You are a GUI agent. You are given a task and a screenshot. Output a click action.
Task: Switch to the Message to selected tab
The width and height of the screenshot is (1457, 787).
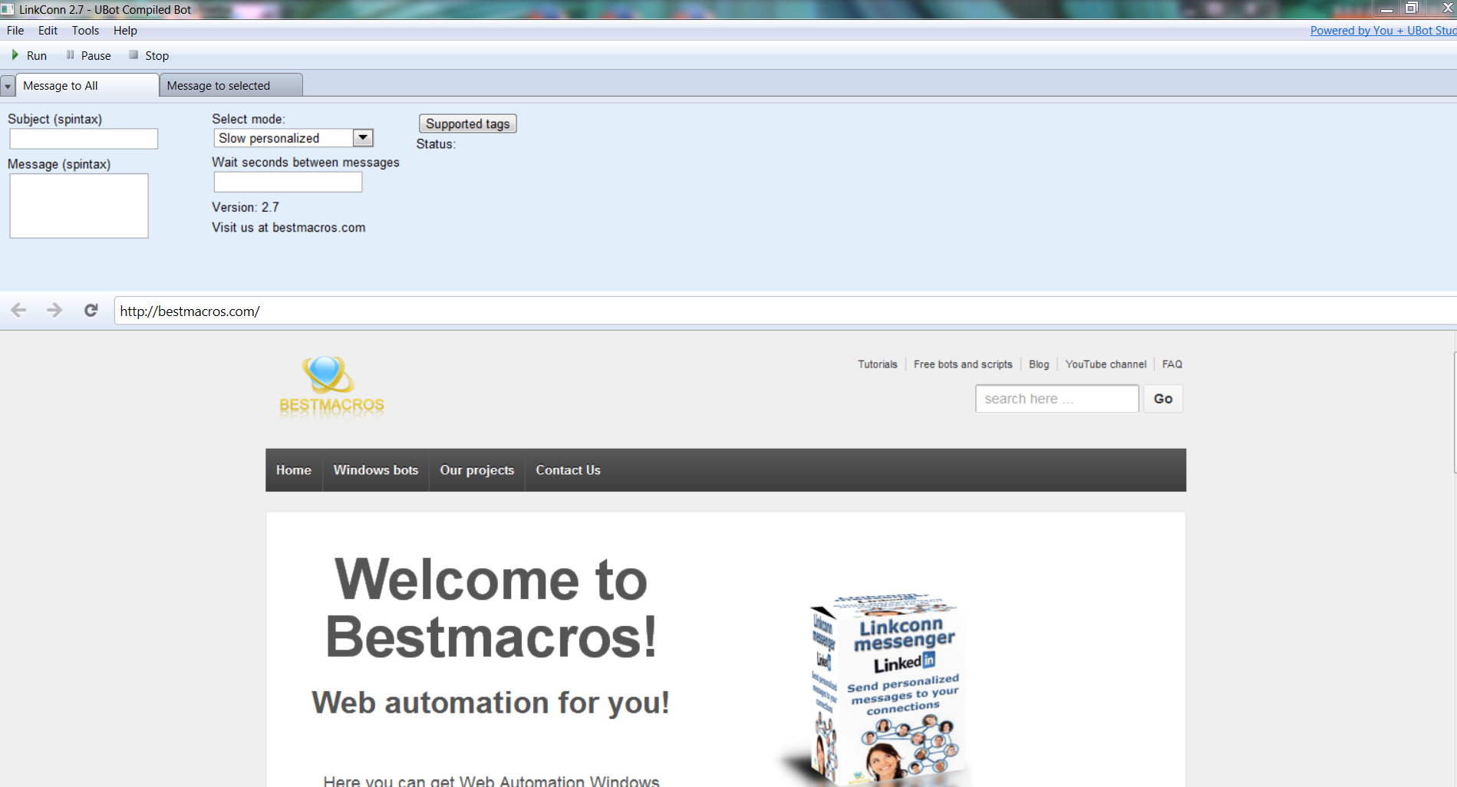coord(231,86)
